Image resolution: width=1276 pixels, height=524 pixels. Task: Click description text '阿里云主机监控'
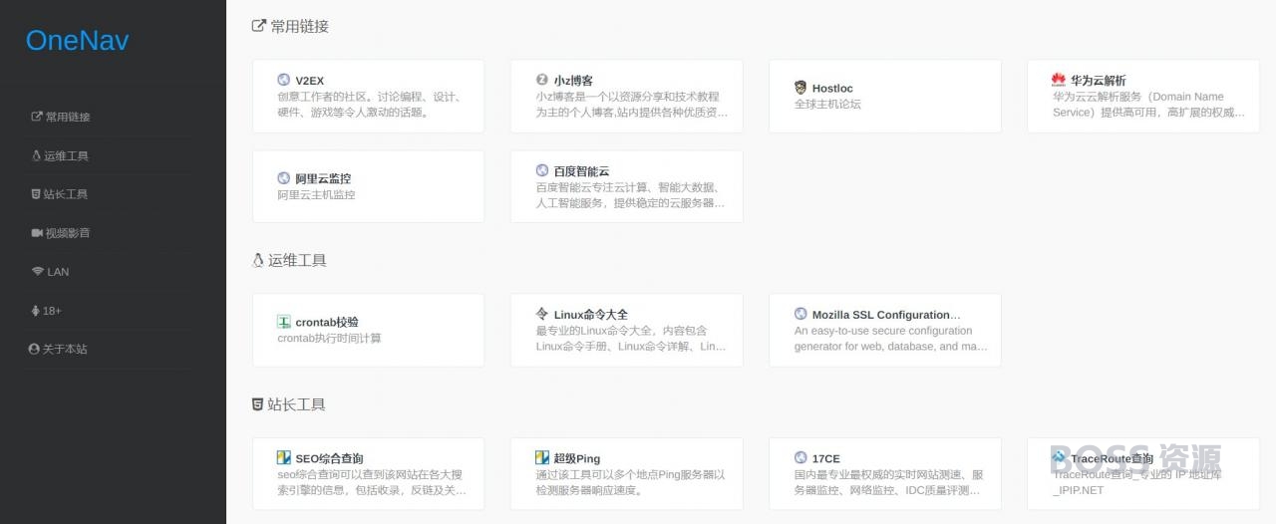click(x=316, y=195)
